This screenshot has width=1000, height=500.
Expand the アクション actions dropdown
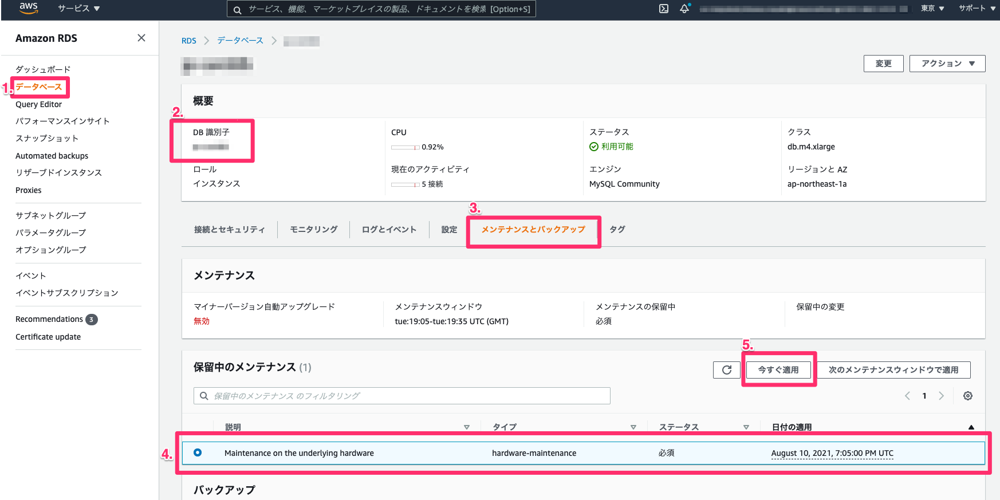point(947,64)
